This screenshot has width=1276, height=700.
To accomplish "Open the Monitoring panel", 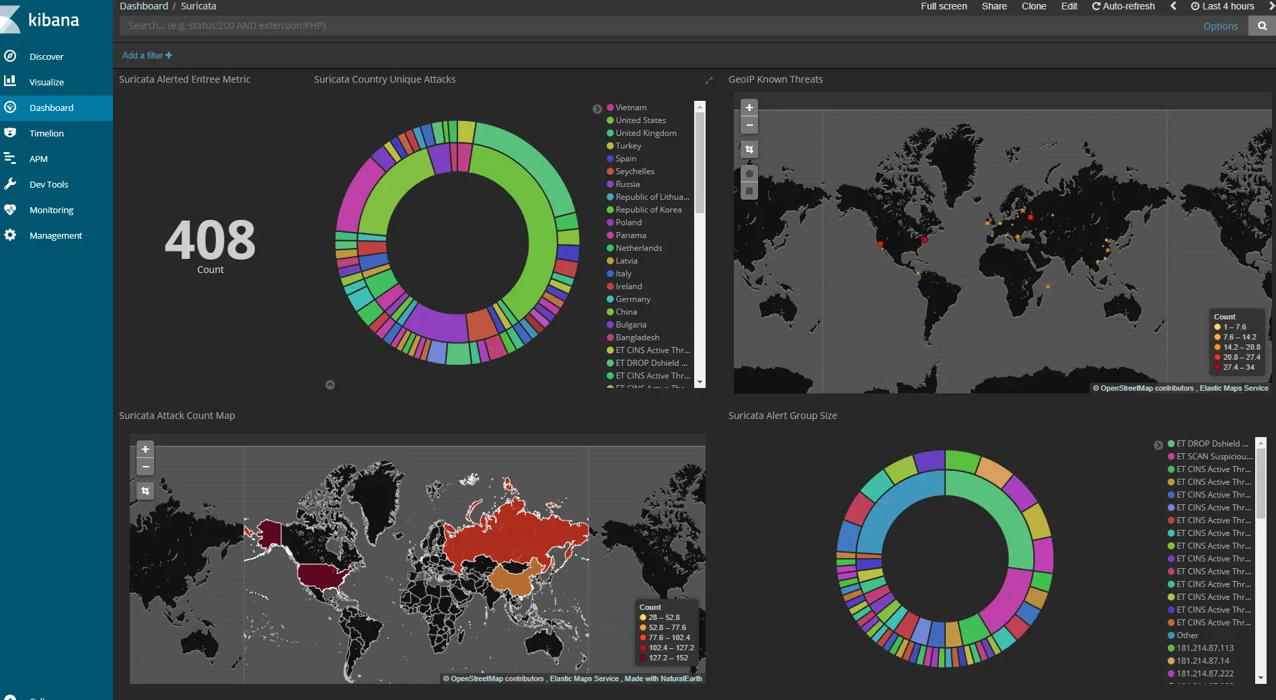I will click(x=50, y=210).
